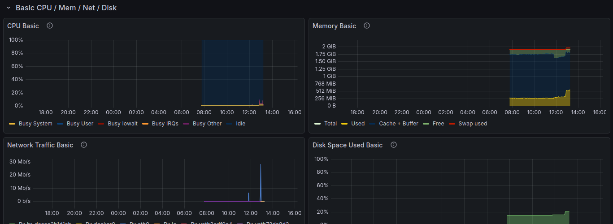Collapse the Basic CPU / Mem / Net / Disk row chevron
The width and height of the screenshot is (613, 224).
coord(8,8)
